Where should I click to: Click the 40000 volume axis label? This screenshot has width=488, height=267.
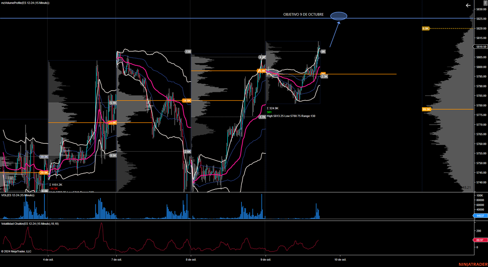tap(480, 210)
